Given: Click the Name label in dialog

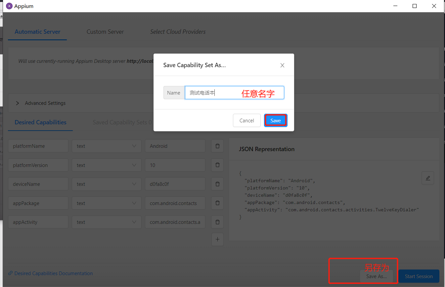Looking at the screenshot, I should tap(174, 93).
